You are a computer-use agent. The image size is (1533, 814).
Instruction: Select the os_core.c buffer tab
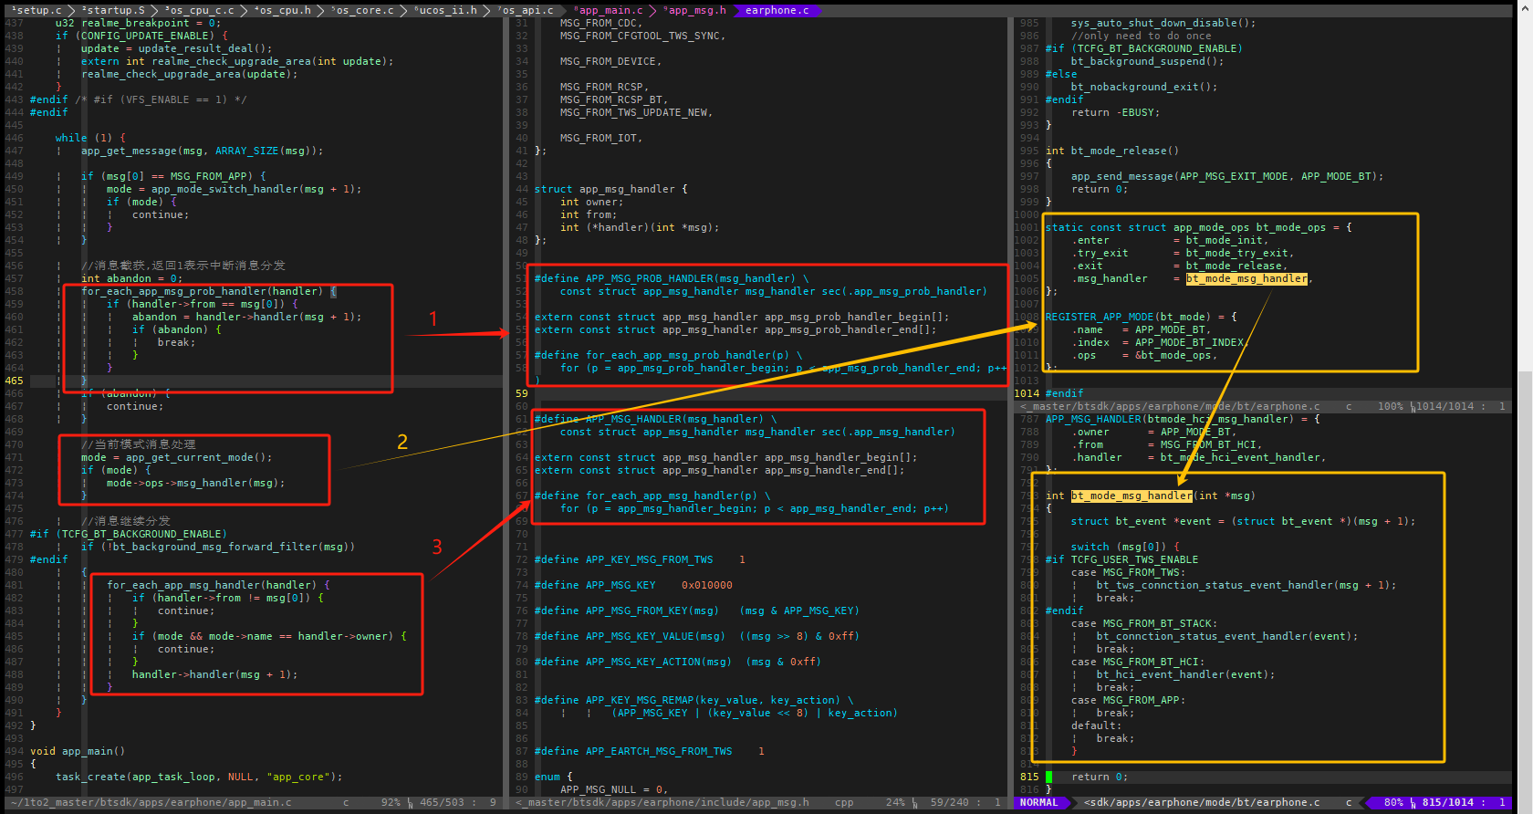[x=363, y=10]
